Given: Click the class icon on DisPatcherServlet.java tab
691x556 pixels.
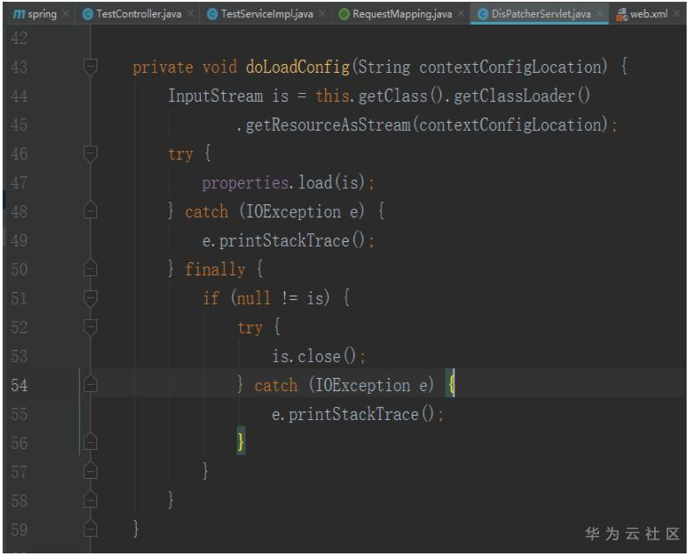Looking at the screenshot, I should tap(482, 15).
